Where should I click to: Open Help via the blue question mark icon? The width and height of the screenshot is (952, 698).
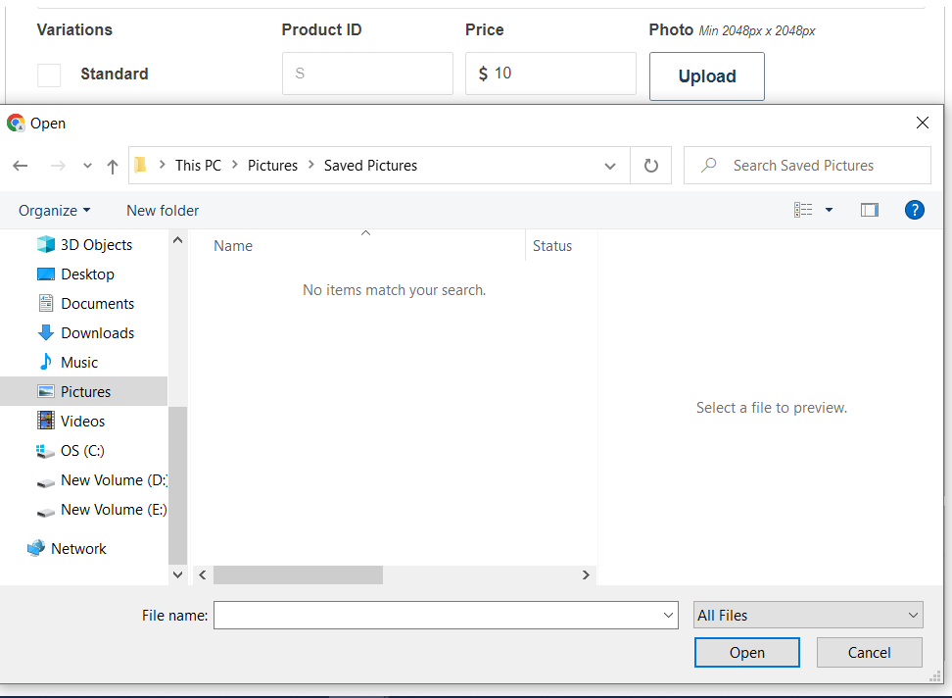click(x=914, y=209)
